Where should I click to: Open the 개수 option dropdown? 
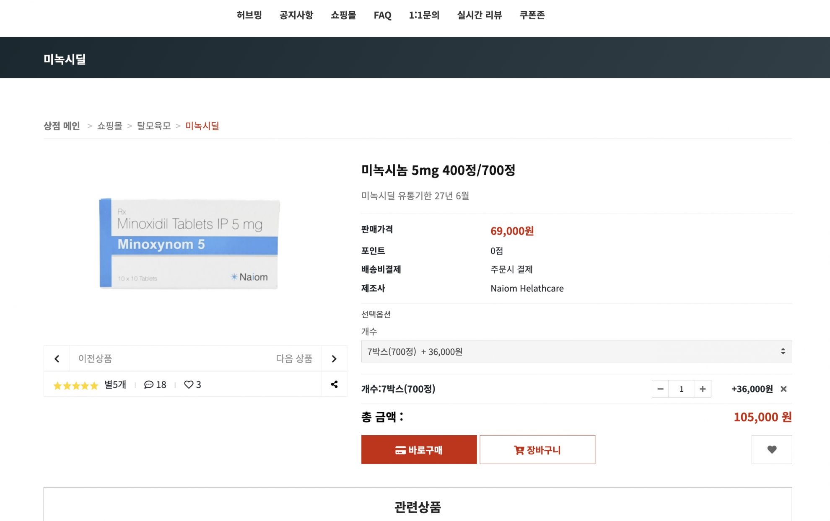tap(576, 352)
